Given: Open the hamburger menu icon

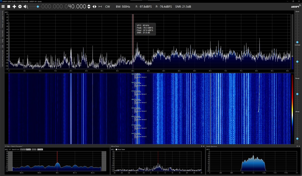Looking at the screenshot, I should 3,7.
